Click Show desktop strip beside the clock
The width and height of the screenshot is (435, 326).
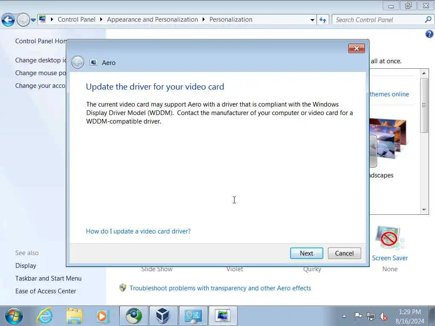point(432,316)
